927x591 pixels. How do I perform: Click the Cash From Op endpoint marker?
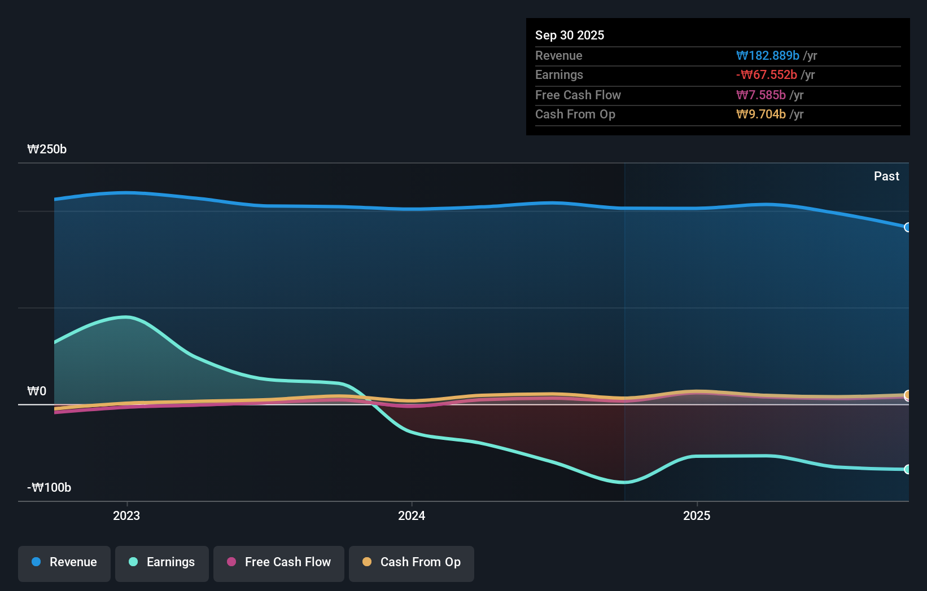[907, 396]
